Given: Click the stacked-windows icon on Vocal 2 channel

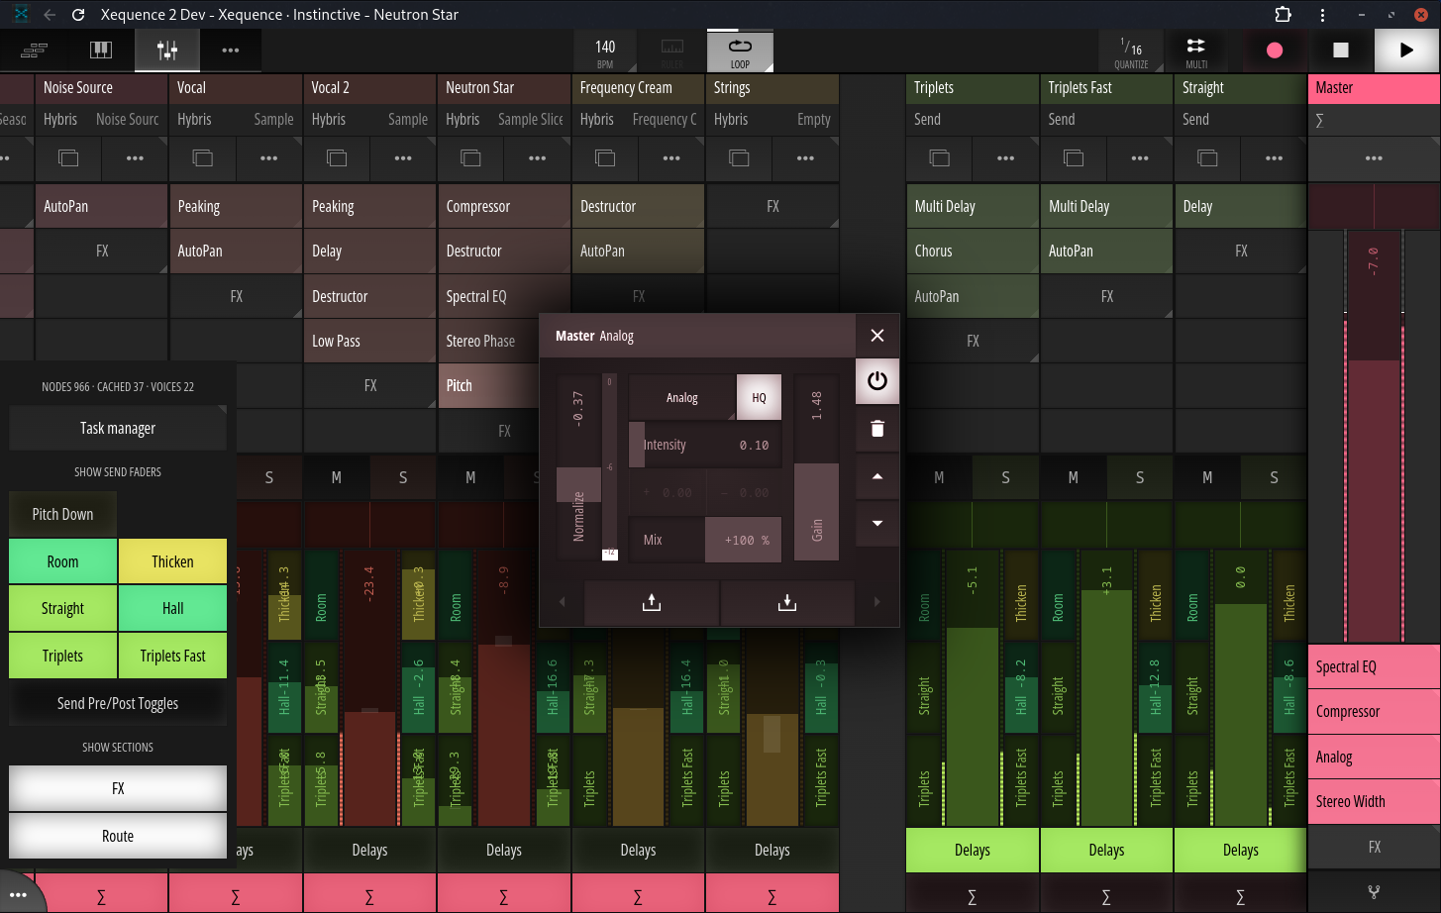Looking at the screenshot, I should click(337, 157).
